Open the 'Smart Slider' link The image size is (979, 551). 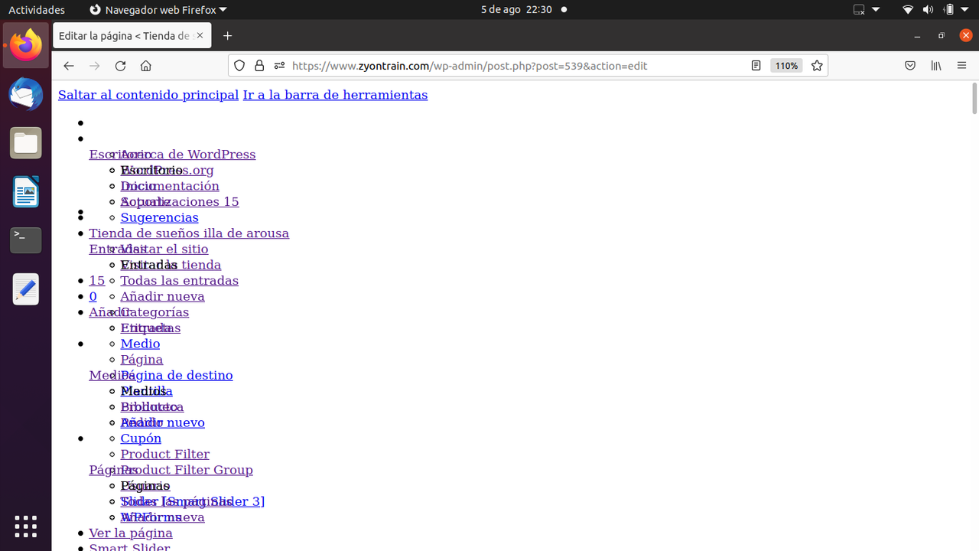(x=129, y=547)
